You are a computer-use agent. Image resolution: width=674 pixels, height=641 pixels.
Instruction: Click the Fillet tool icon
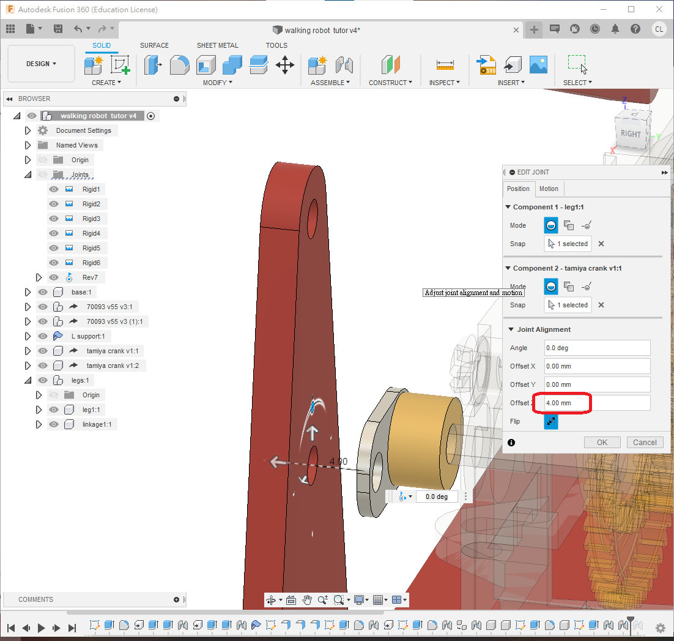coord(179,65)
